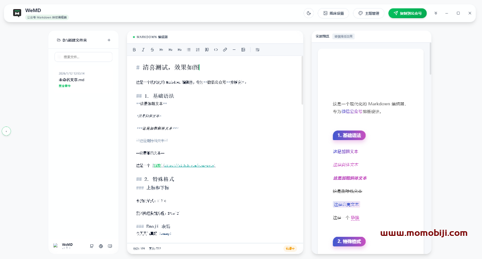Insert a hyperlink via the link icon
The height and width of the screenshot is (259, 482).
(225, 49)
